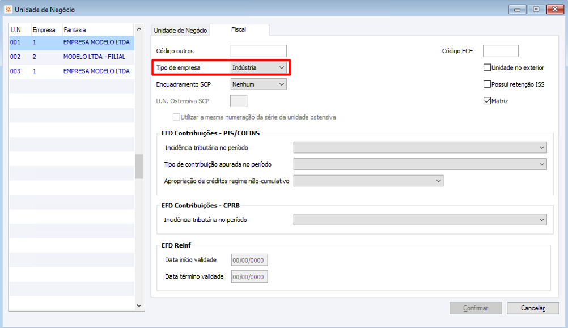Switch to the Unidade de Negócio tab

(x=180, y=31)
